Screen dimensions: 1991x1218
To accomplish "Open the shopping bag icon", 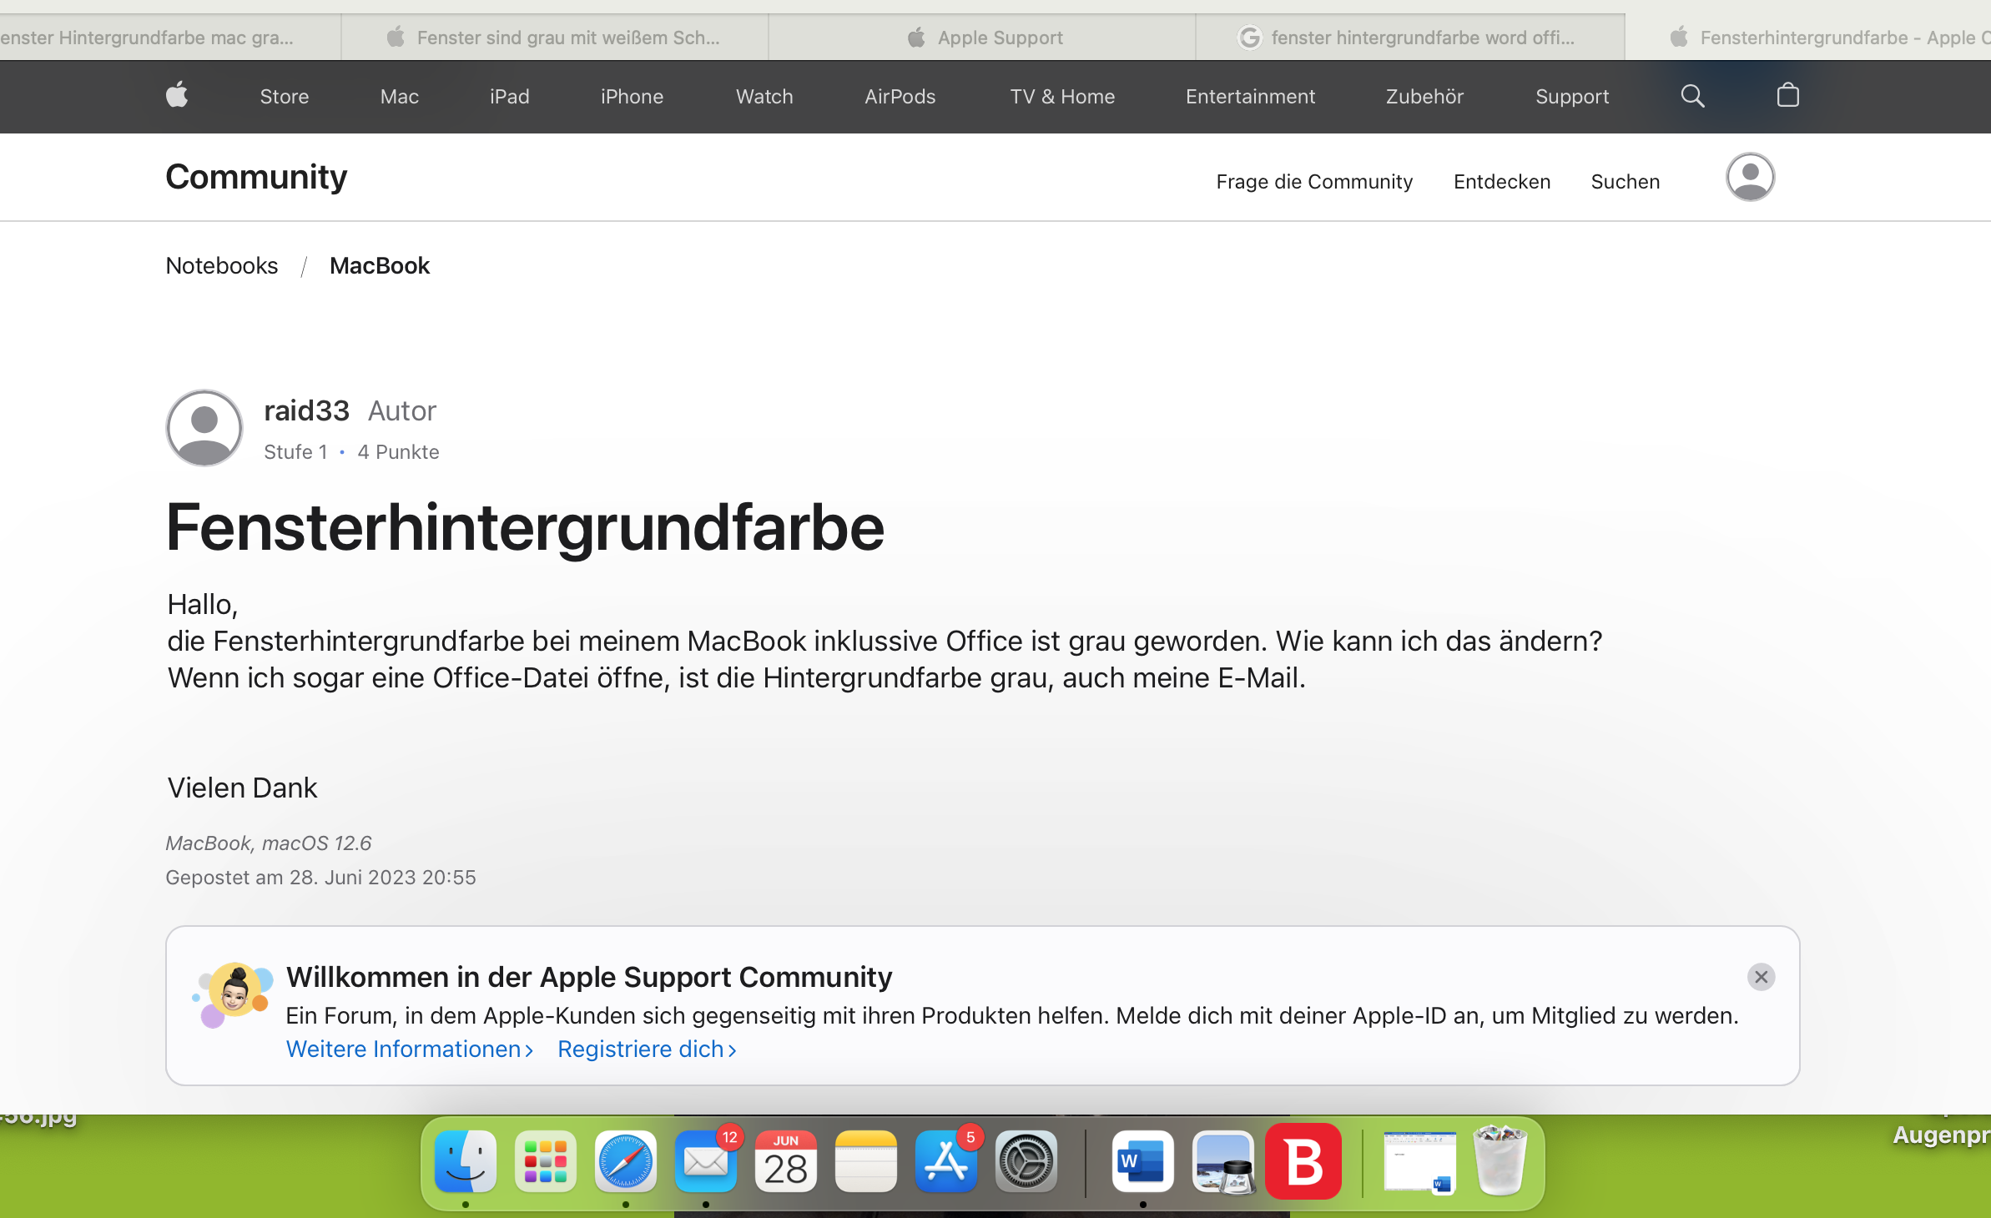I will pos(1787,96).
